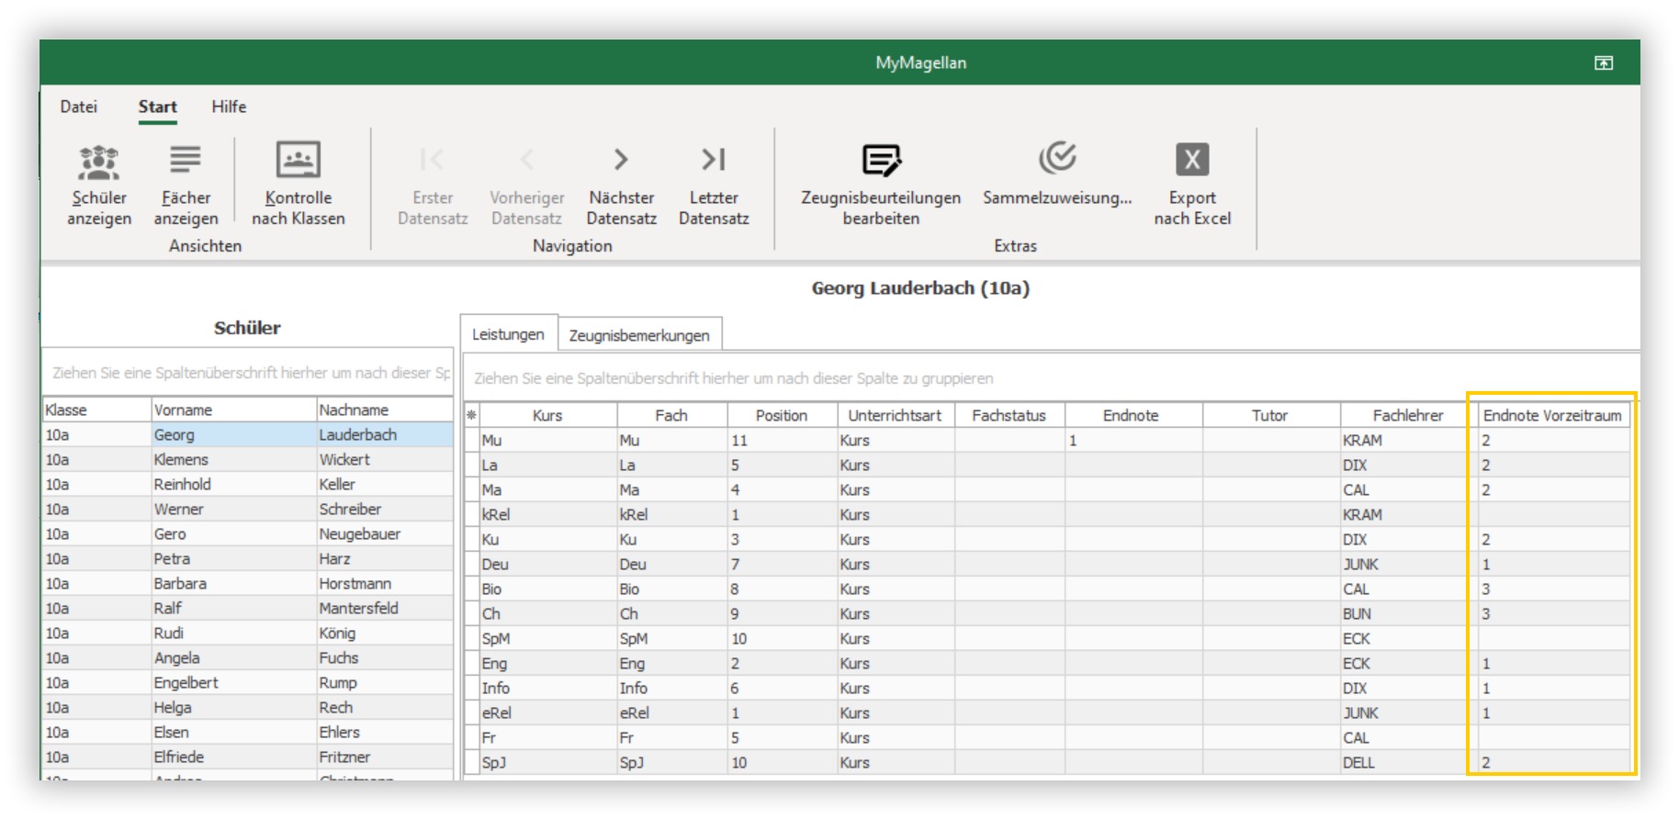Select the Leistungen tab
Image resolution: width=1679 pixels, height=819 pixels.
508,334
